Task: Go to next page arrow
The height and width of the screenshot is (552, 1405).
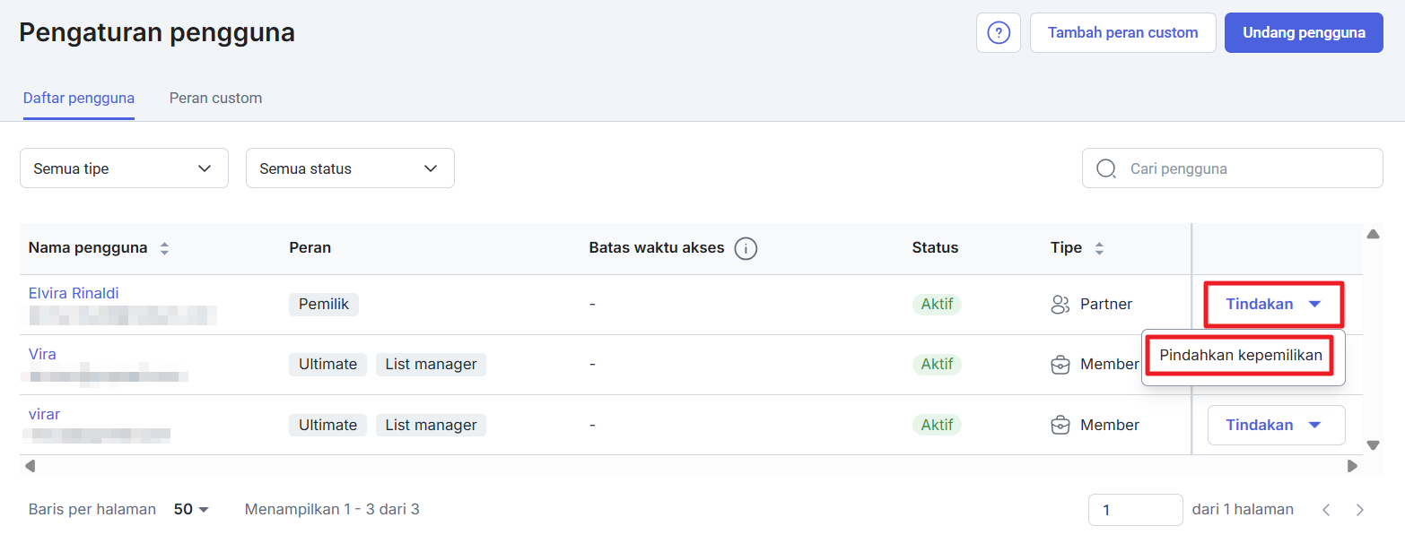Action: point(1359,510)
